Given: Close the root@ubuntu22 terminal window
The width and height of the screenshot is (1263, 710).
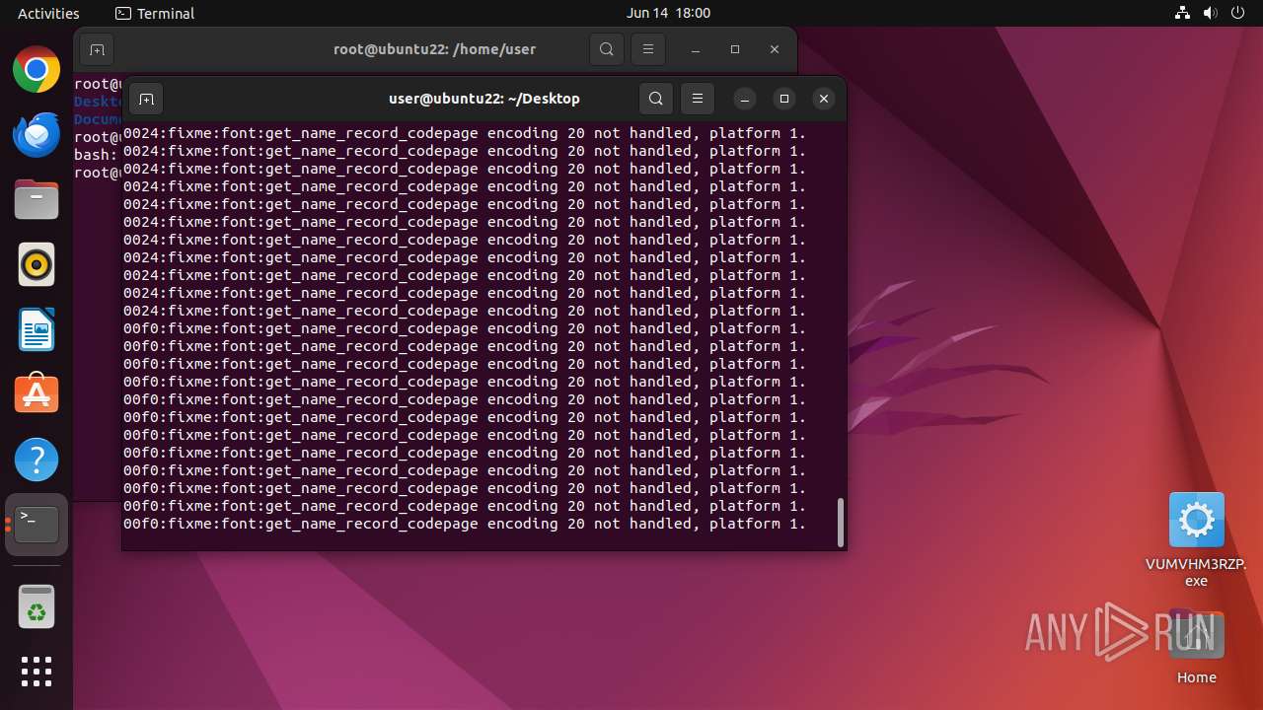Looking at the screenshot, I should [x=775, y=49].
